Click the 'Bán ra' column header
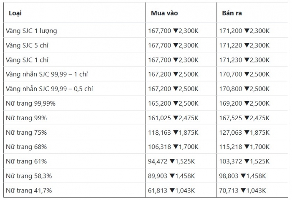The image size is (292, 200). coord(232,13)
